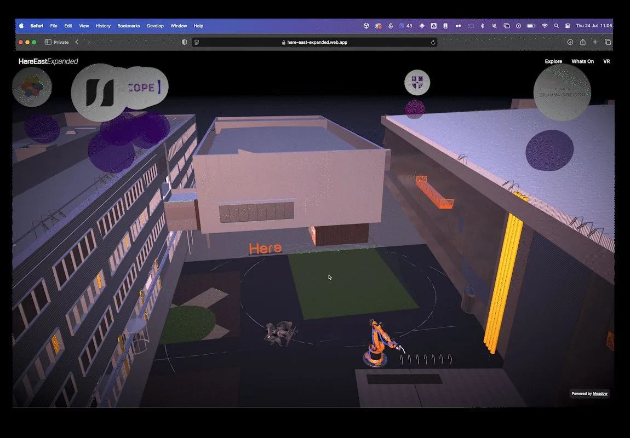Toggle Bluetooth in the menu bar

(x=482, y=26)
